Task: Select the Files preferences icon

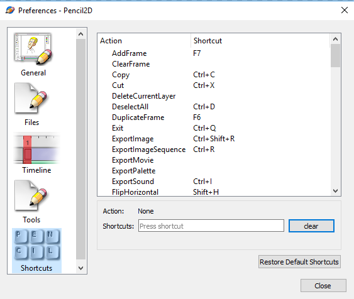Action: tap(31, 99)
